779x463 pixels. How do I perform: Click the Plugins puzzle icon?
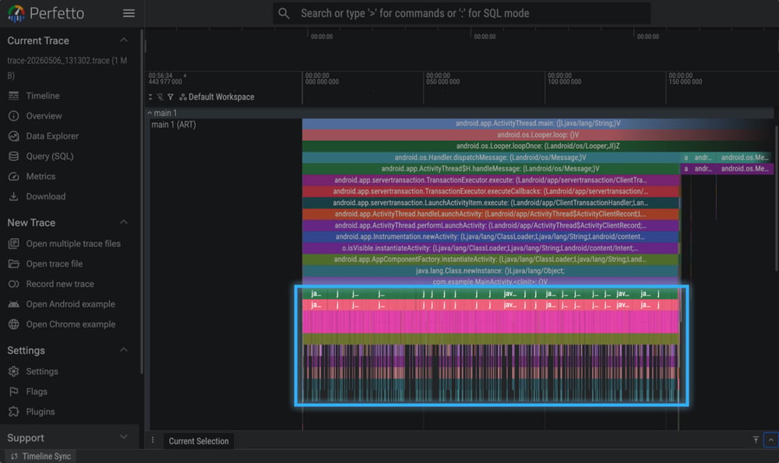point(13,412)
